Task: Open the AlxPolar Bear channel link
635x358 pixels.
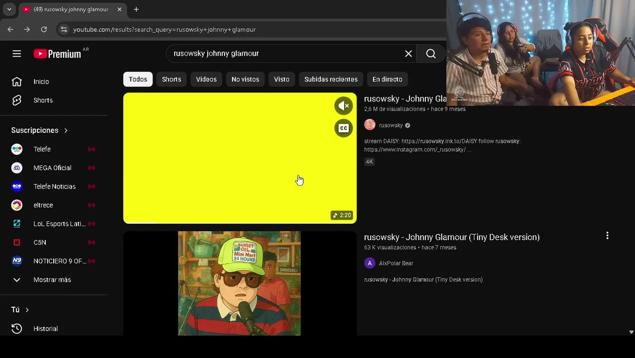Action: click(396, 264)
